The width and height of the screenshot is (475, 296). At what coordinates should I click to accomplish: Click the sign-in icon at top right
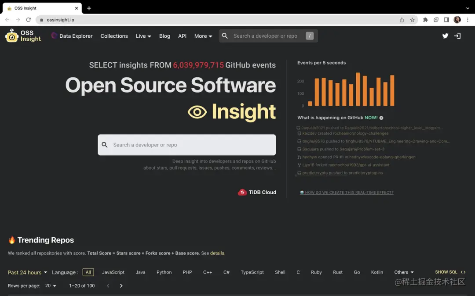[x=457, y=36]
